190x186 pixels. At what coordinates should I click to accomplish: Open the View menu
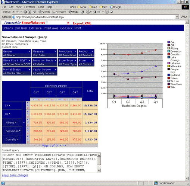click(x=19, y=7)
